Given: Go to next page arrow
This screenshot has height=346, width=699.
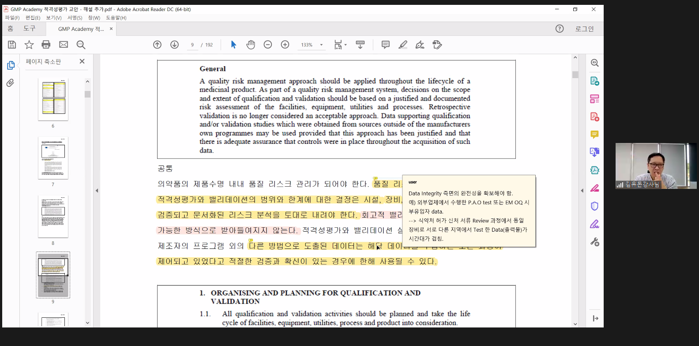Looking at the screenshot, I should (175, 45).
